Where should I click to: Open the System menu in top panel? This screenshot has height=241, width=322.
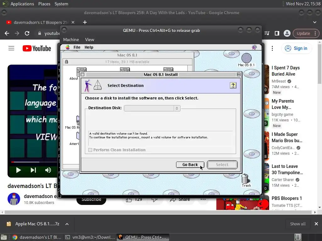61,4
